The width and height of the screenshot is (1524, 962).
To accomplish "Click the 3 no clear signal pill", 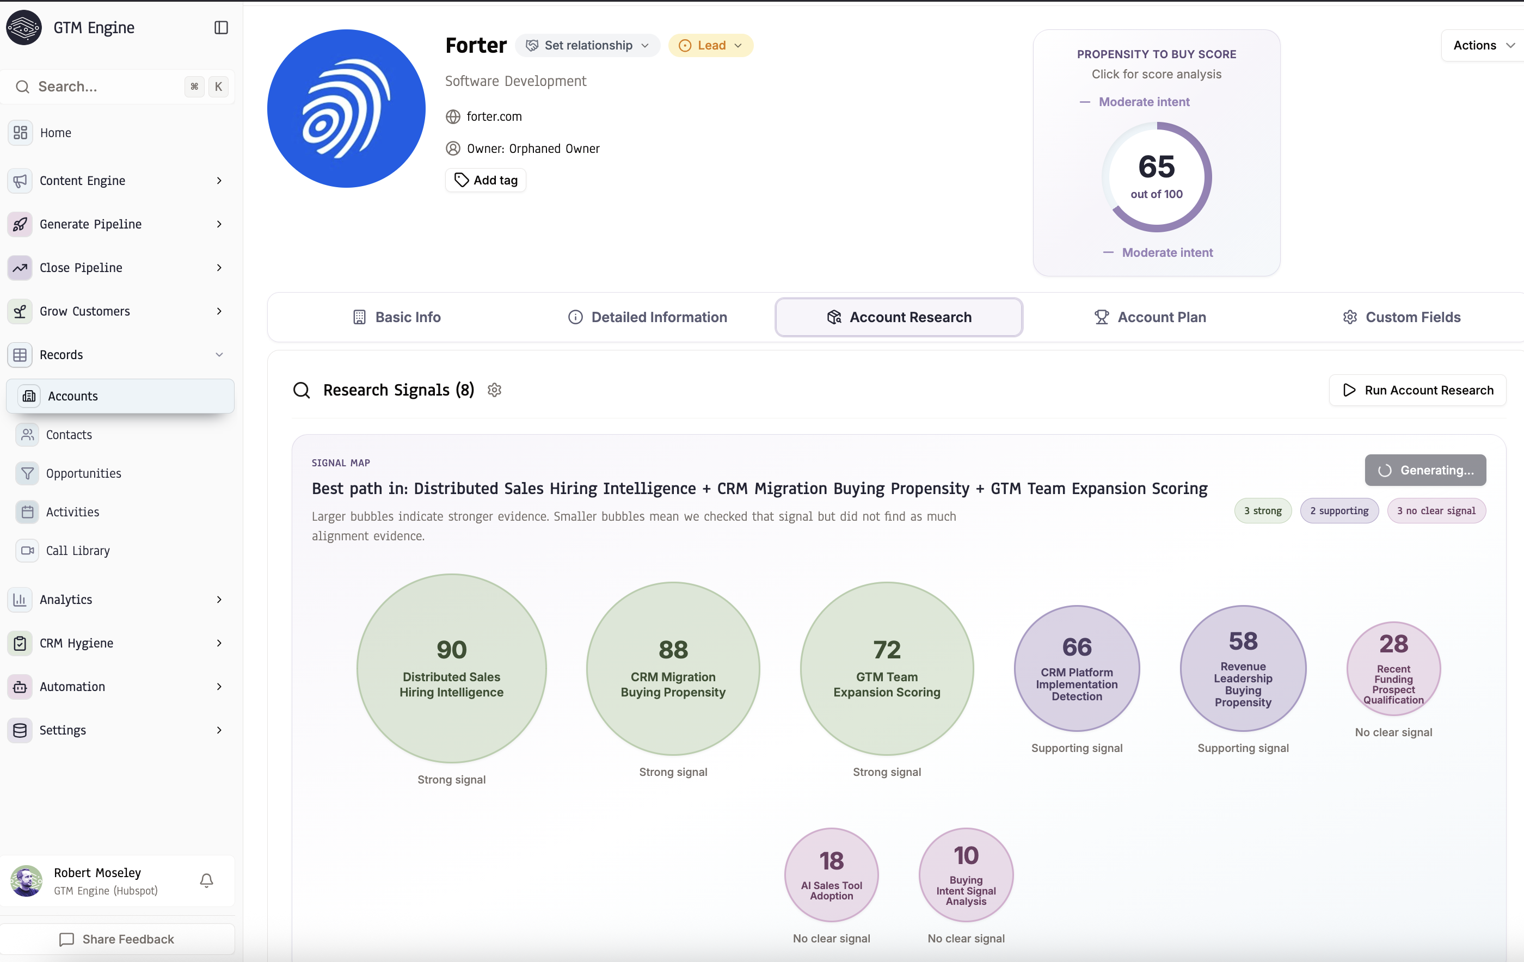I will coord(1436,510).
